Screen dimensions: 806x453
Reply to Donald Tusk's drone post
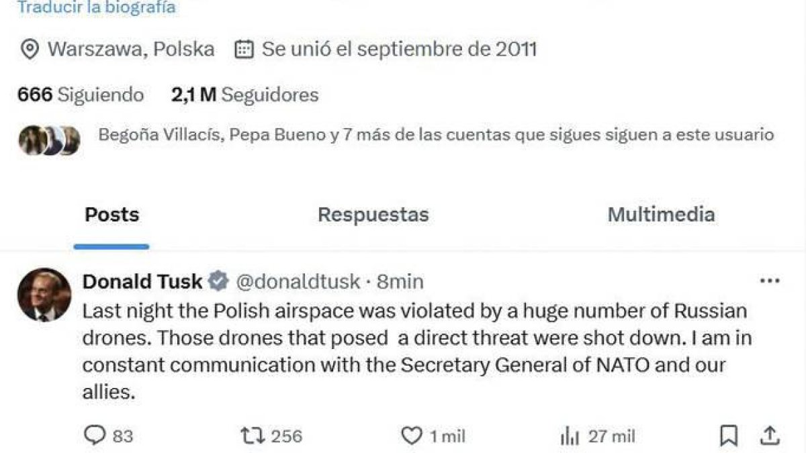pyautogui.click(x=98, y=436)
